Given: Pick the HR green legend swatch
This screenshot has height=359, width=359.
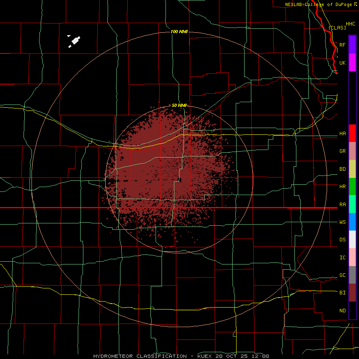Looking at the screenshot, I should click(352, 186).
